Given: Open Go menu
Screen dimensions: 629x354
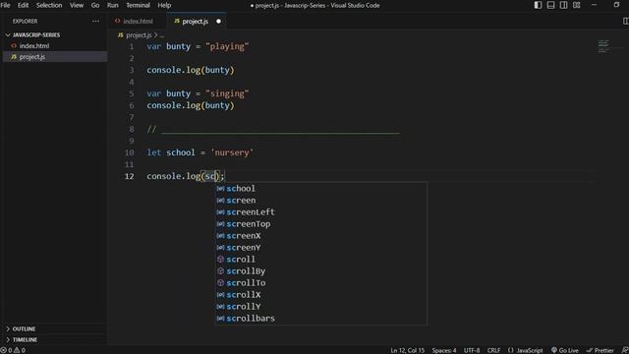Looking at the screenshot, I should (95, 5).
